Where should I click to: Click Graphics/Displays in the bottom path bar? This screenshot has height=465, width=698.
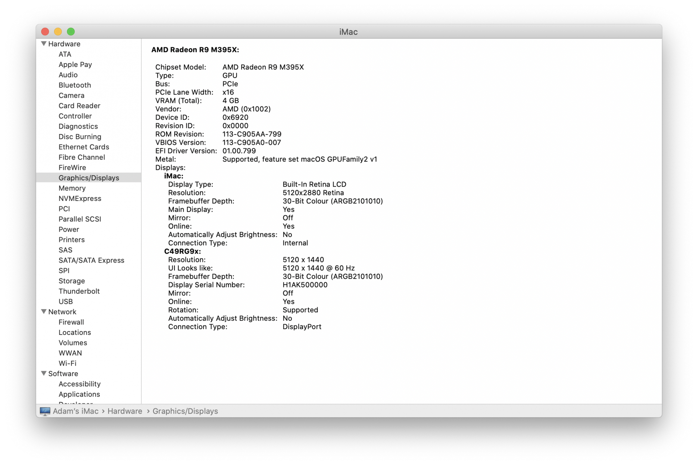185,411
